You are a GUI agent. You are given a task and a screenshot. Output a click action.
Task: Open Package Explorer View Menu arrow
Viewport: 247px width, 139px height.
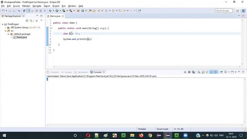pos(41,20)
